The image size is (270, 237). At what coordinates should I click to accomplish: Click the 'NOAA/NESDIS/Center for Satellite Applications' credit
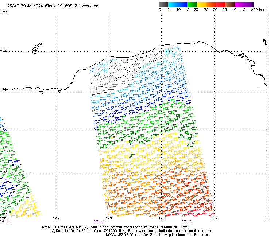158,235
